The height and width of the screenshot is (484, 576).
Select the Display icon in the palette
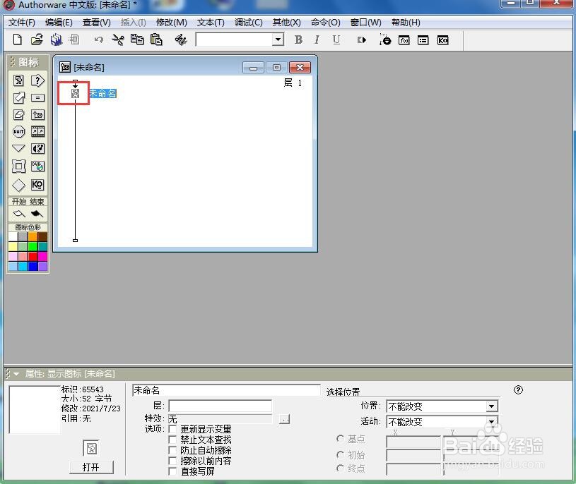click(18, 80)
